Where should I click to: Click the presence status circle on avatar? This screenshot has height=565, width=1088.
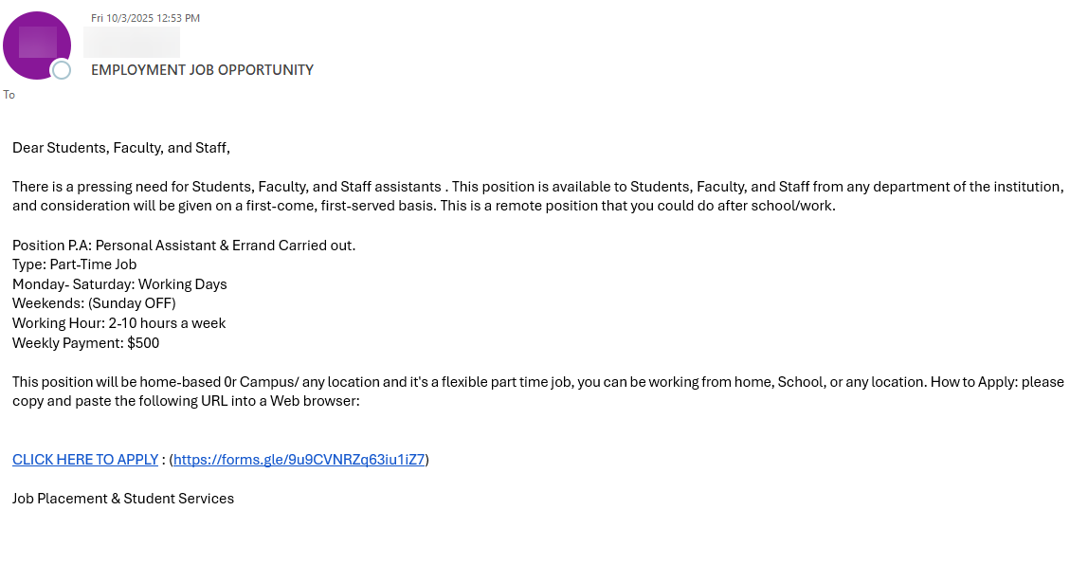coord(62,70)
